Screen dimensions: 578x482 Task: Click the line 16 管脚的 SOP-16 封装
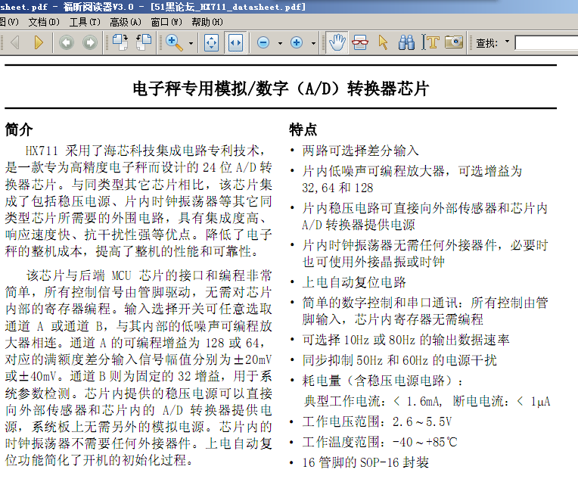point(365,462)
